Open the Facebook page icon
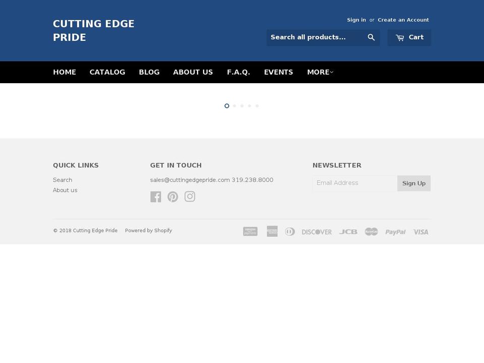The height and width of the screenshot is (363, 484). point(156,197)
